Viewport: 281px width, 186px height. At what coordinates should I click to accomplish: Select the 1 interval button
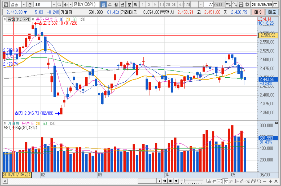coord(142,4)
